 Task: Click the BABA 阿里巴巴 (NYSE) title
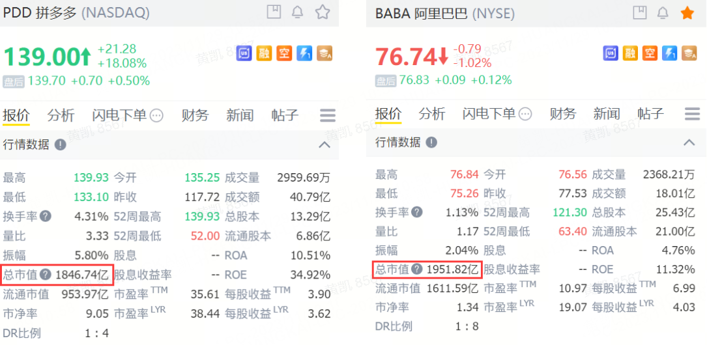tap(445, 14)
